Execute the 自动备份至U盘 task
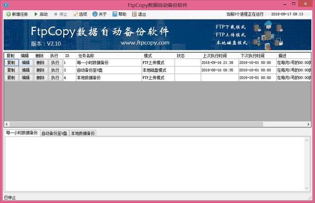 click(x=55, y=70)
